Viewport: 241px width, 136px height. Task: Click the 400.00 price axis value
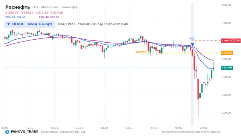click(x=226, y=77)
